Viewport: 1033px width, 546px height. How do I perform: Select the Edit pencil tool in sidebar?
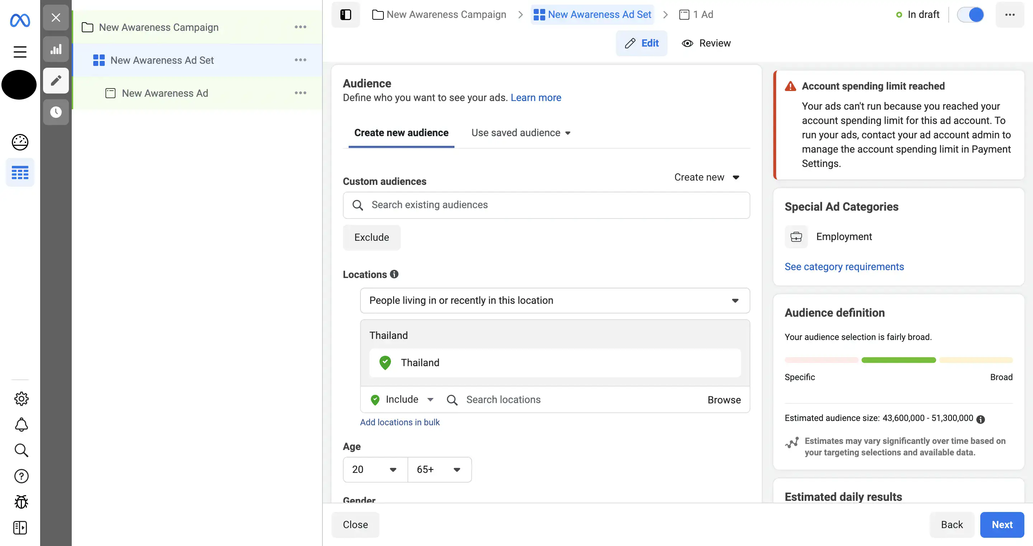coord(56,80)
